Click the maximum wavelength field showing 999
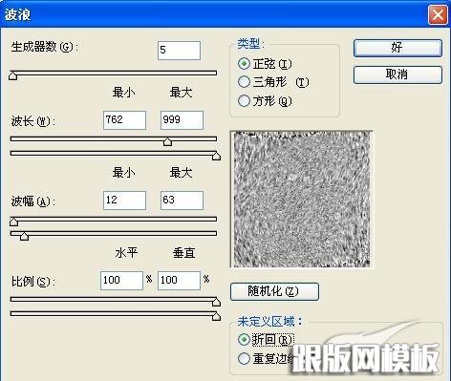451x381 pixels. 182,120
